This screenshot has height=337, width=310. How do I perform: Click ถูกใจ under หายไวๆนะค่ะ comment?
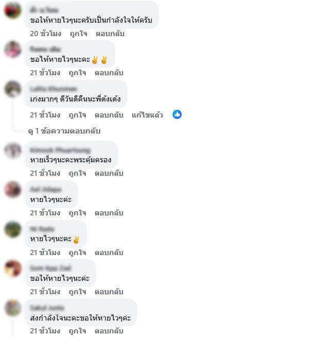pyautogui.click(x=77, y=213)
